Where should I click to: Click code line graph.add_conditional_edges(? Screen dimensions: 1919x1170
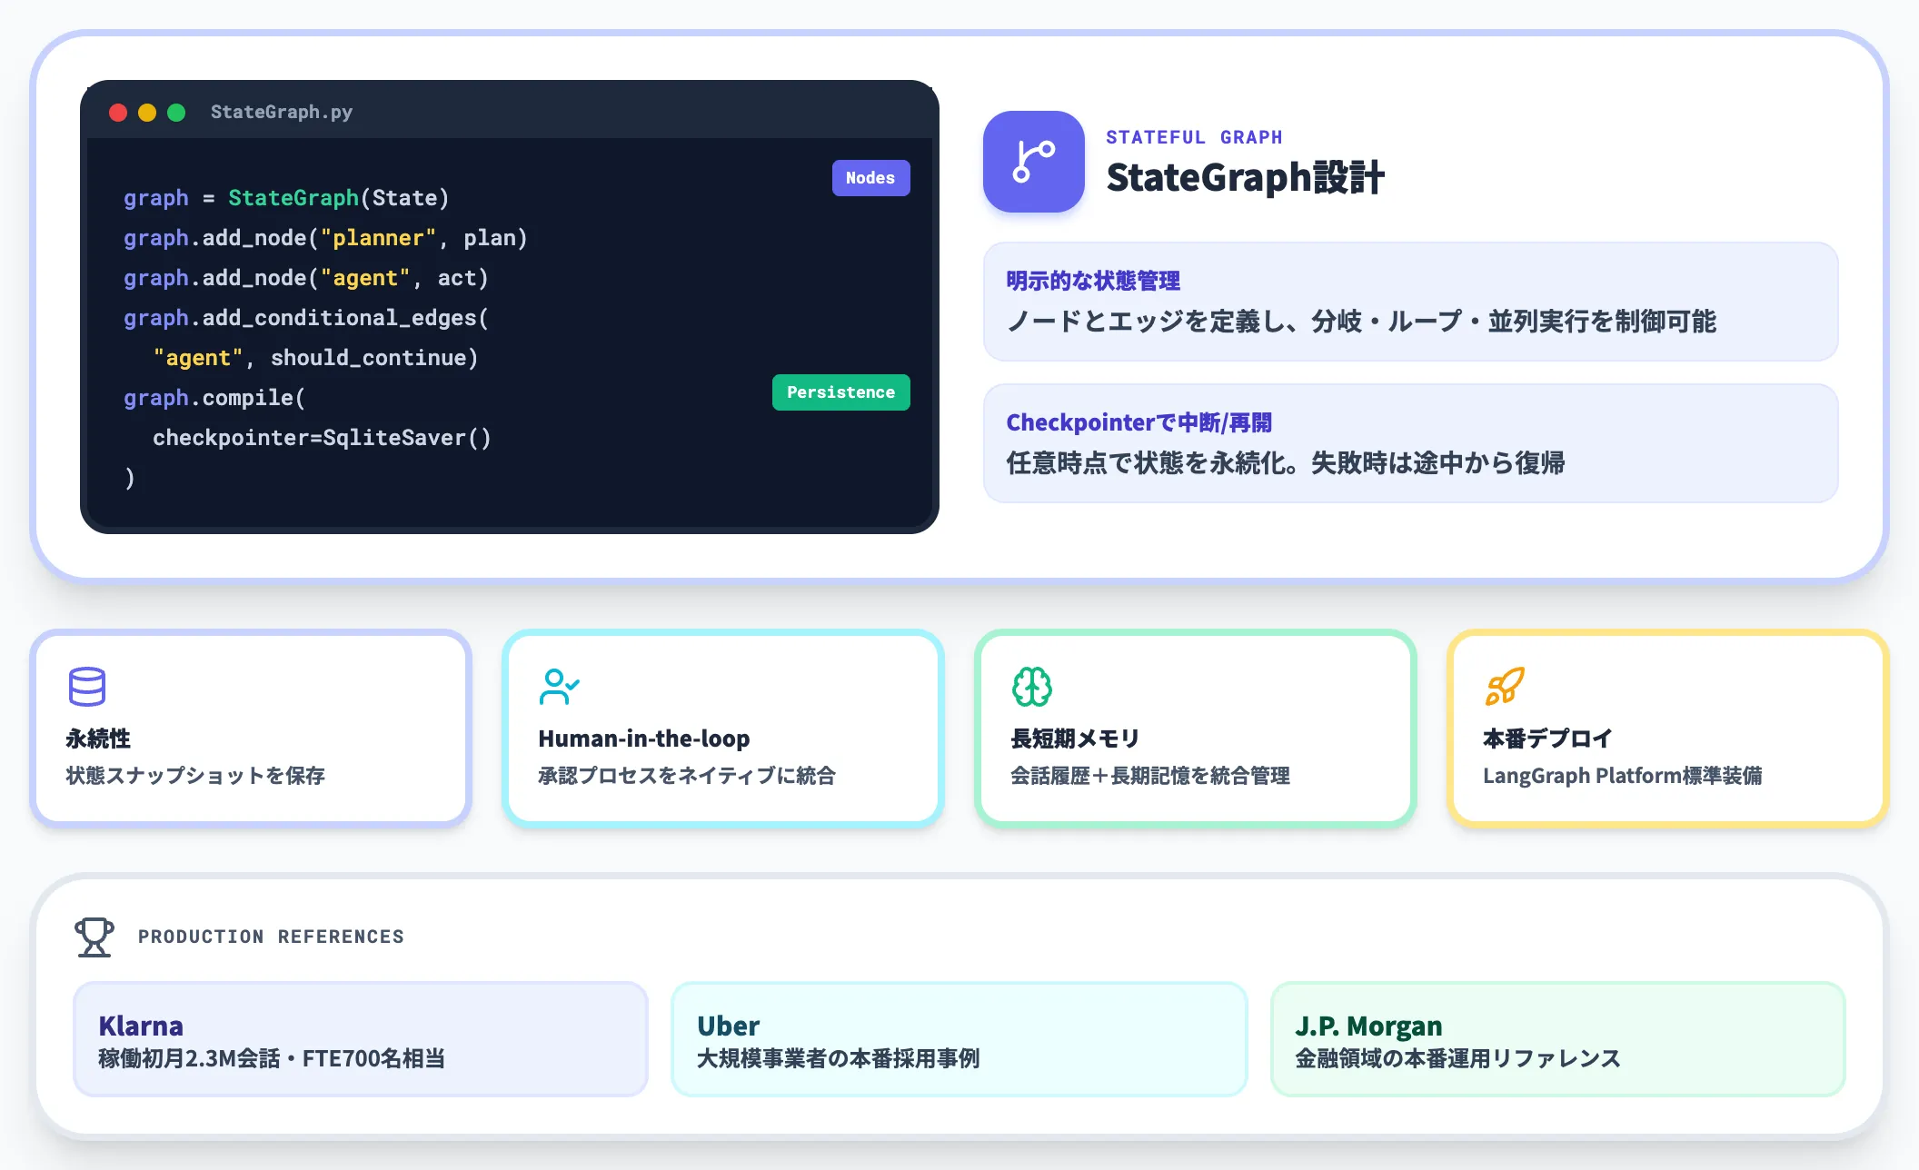(x=306, y=318)
